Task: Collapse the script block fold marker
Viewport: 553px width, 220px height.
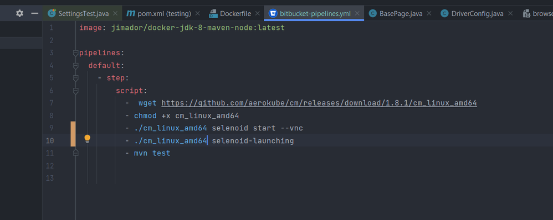Action: 75,91
